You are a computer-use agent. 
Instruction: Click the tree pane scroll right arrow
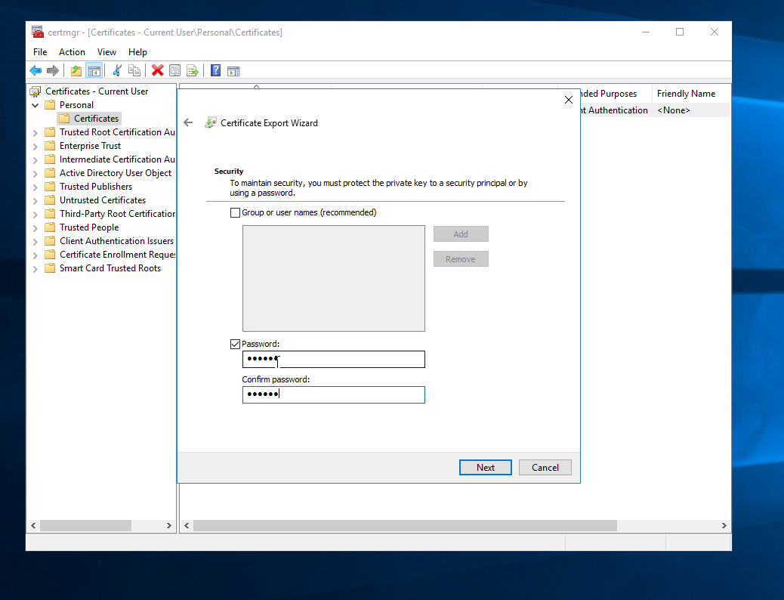pos(169,525)
